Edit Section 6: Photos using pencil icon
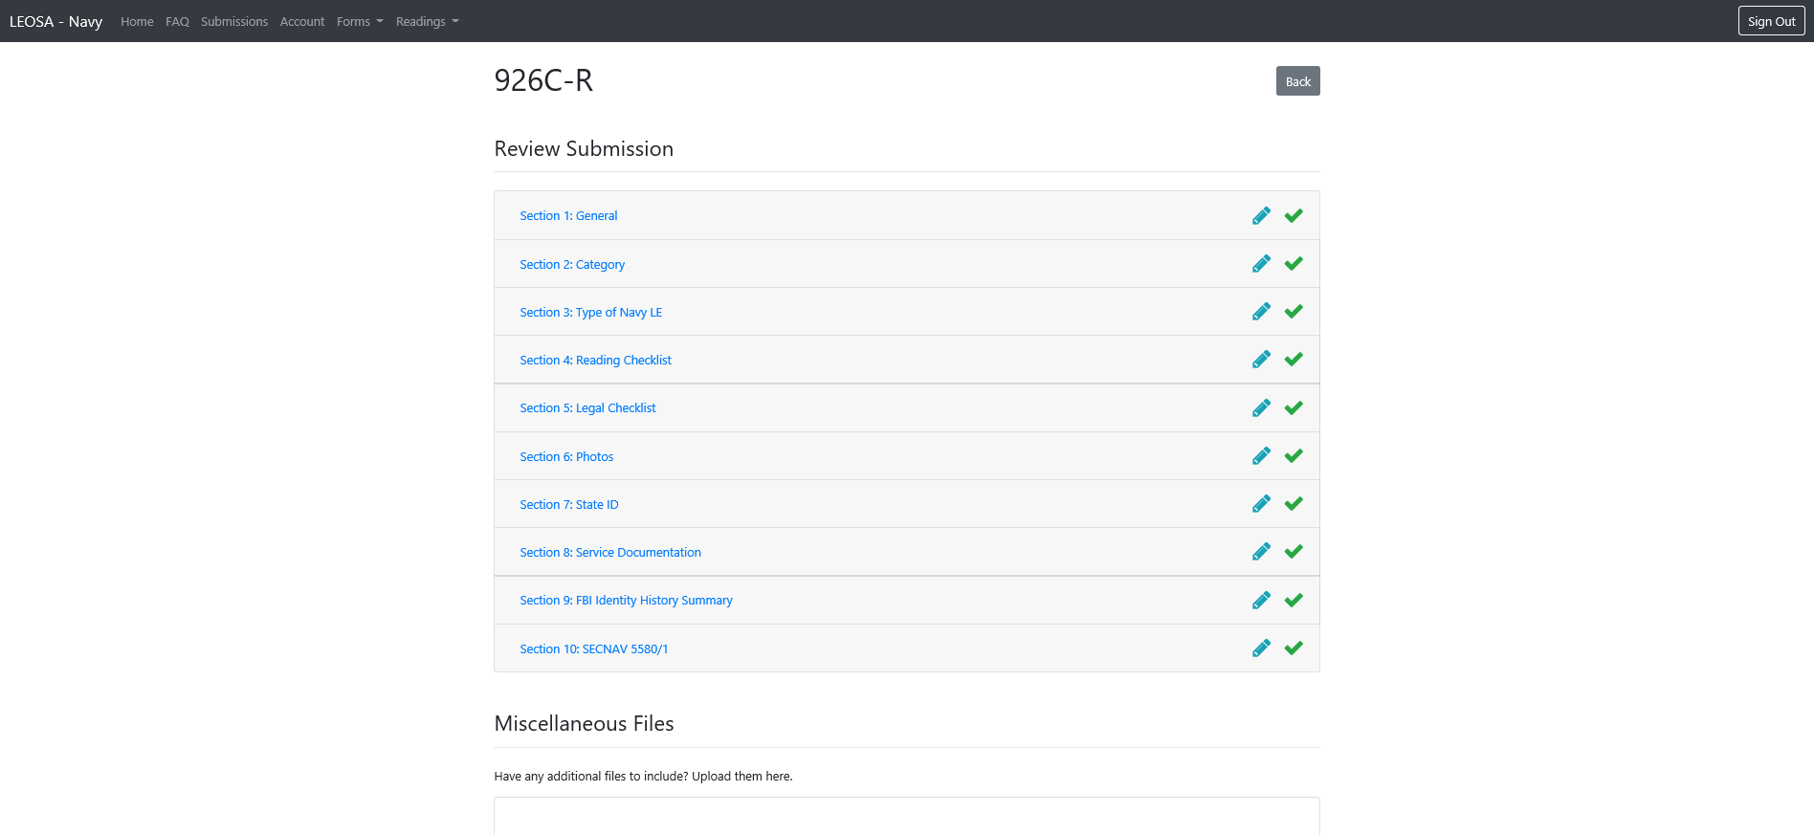The image size is (1814, 835). click(x=1261, y=456)
